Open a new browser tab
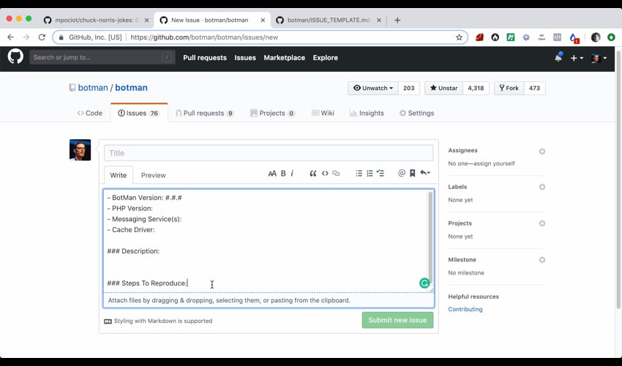The height and width of the screenshot is (366, 622). click(x=397, y=20)
